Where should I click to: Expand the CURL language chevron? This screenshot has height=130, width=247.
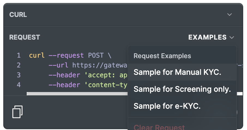pos(230,14)
